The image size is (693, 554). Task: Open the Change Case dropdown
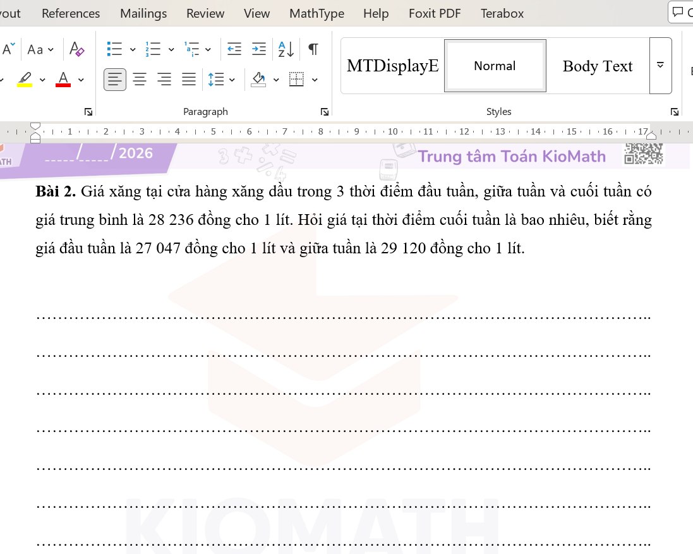point(41,49)
